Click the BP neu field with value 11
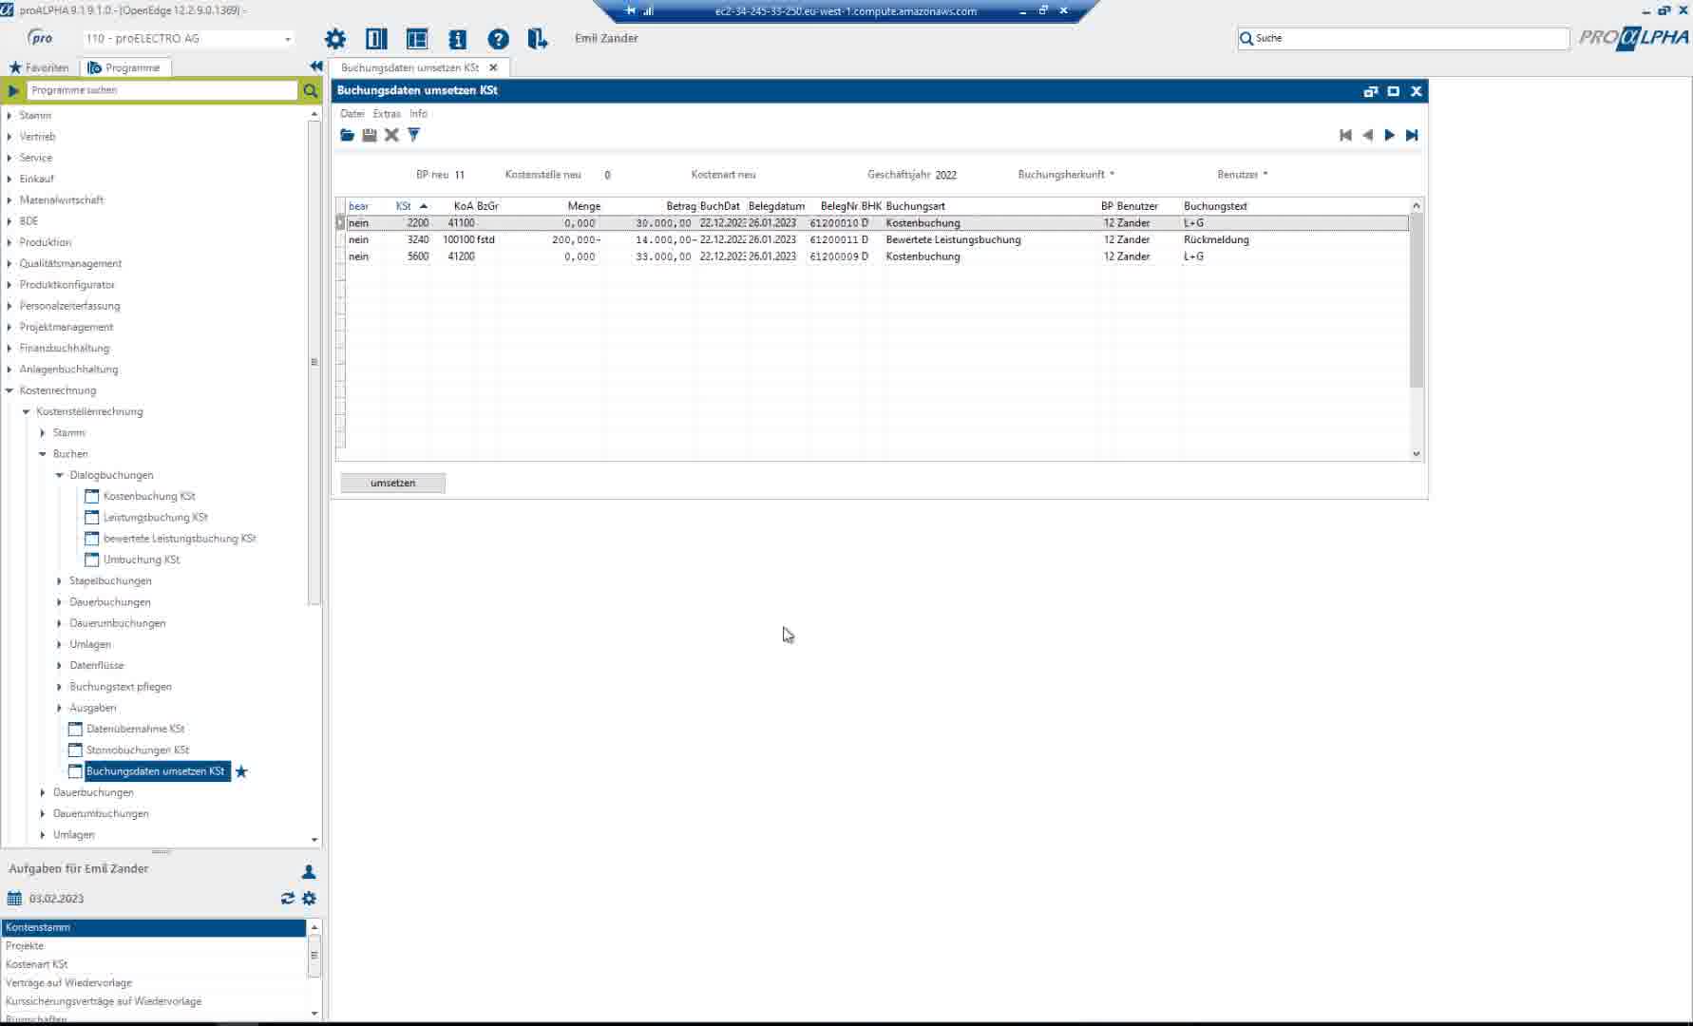The width and height of the screenshot is (1693, 1026). pos(460,175)
